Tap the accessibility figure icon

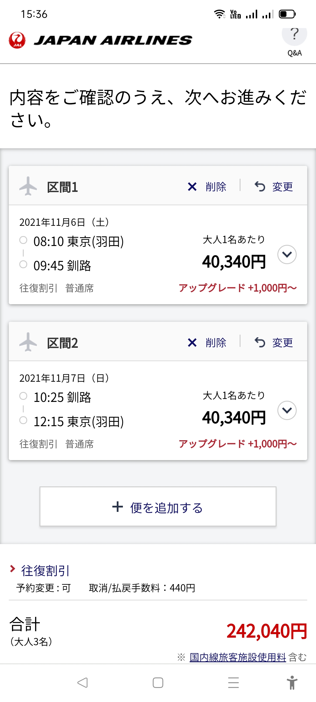click(x=292, y=683)
